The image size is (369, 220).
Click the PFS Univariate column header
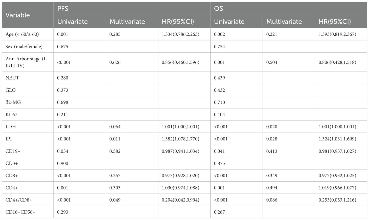(73, 22)
